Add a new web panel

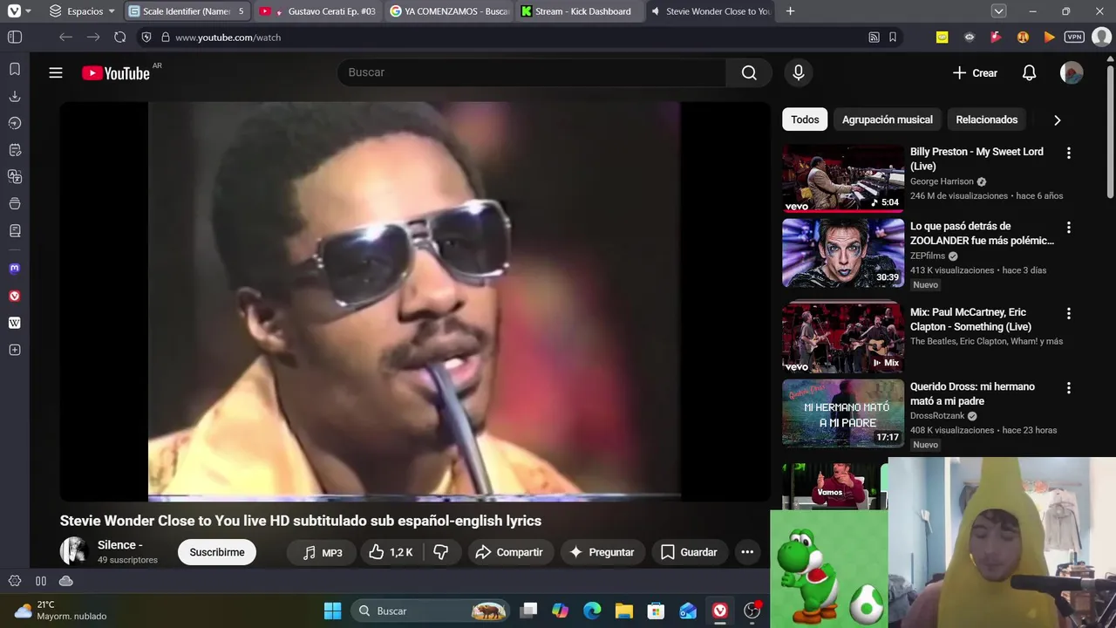tap(15, 350)
